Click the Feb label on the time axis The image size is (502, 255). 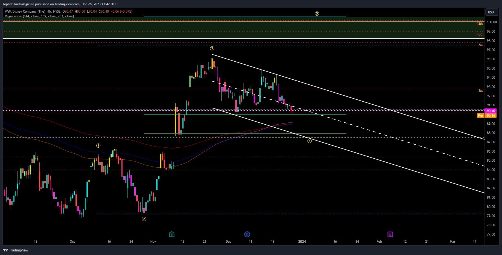(379, 242)
